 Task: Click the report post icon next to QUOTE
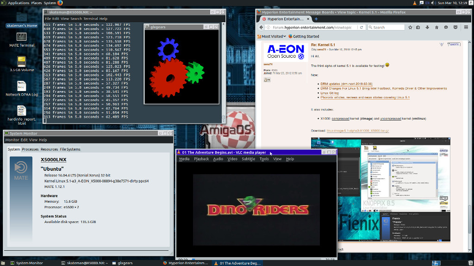[442, 44]
